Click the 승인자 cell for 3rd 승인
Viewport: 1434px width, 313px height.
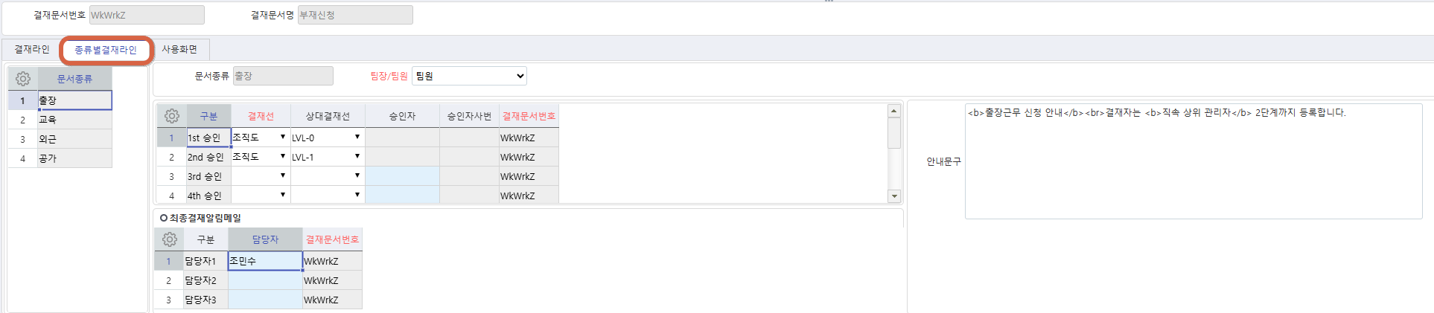coord(402,176)
